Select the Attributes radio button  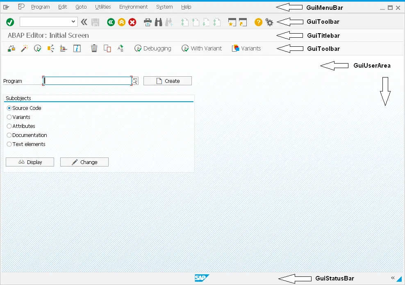(9, 126)
